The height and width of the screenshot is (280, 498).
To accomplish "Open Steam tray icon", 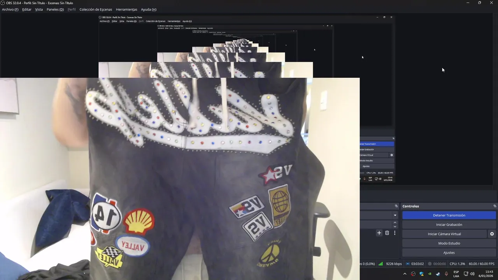I will click(x=438, y=274).
